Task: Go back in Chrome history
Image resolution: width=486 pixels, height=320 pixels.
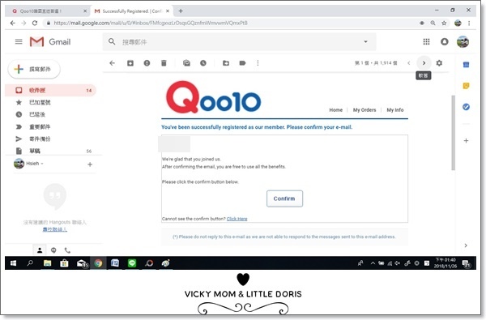Action: (x=12, y=23)
